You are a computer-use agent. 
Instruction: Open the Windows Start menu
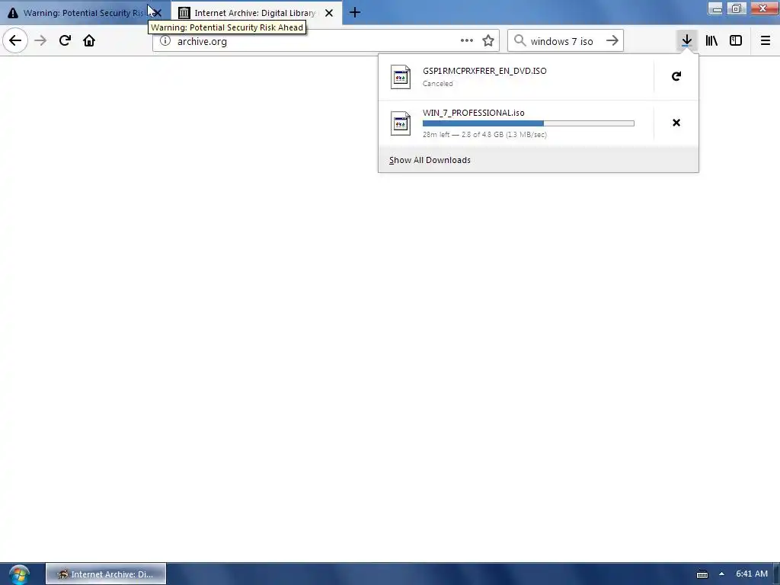click(18, 574)
